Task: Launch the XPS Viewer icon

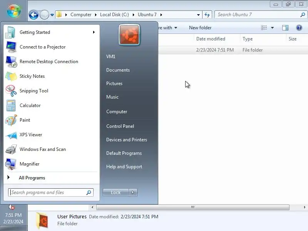Action: [x=11, y=135]
